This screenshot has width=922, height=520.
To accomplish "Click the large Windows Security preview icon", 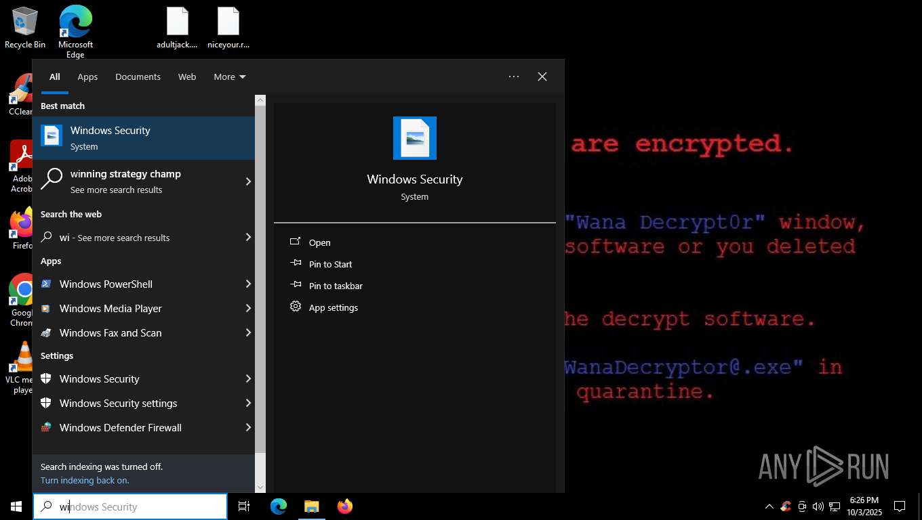I will (415, 138).
